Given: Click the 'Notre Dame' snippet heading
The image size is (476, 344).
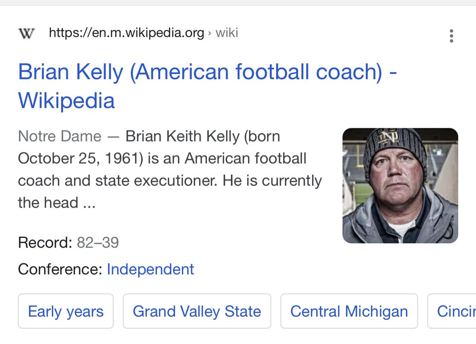Looking at the screenshot, I should 59,136.
